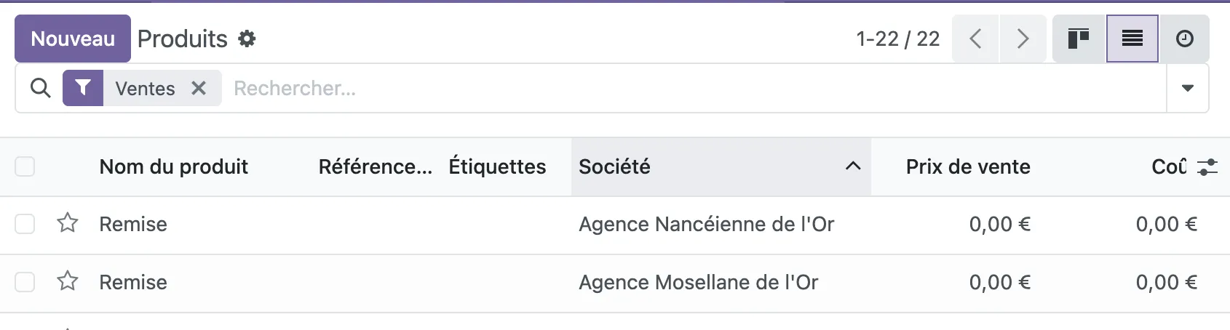Screen dimensions: 1230x330
Task: Switch to Kanban view
Action: (1079, 39)
